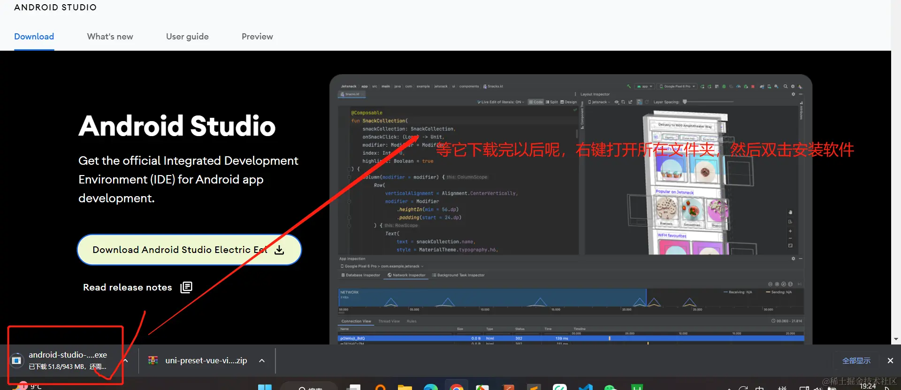Open the uni-preset-vue zip download item
901x390 pixels.
click(198, 360)
